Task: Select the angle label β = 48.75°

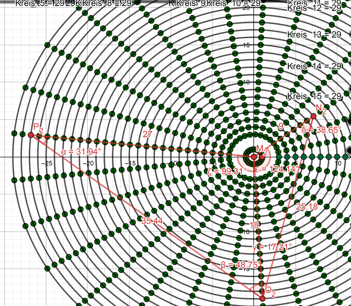Action: click(241, 264)
